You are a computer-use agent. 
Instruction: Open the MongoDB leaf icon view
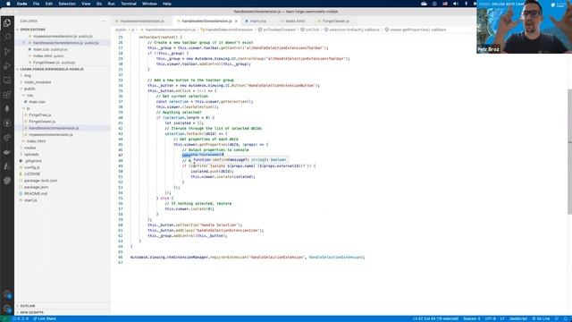7,109
